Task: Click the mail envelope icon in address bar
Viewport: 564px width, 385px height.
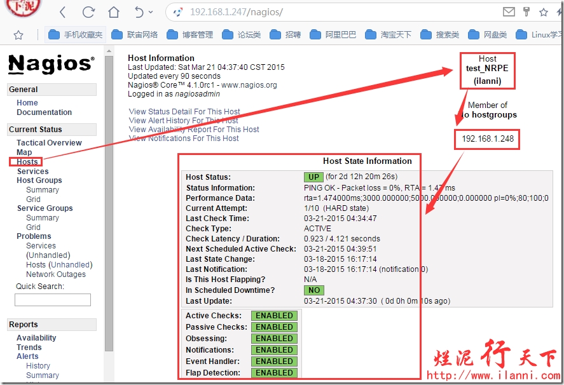Action: tap(509, 12)
